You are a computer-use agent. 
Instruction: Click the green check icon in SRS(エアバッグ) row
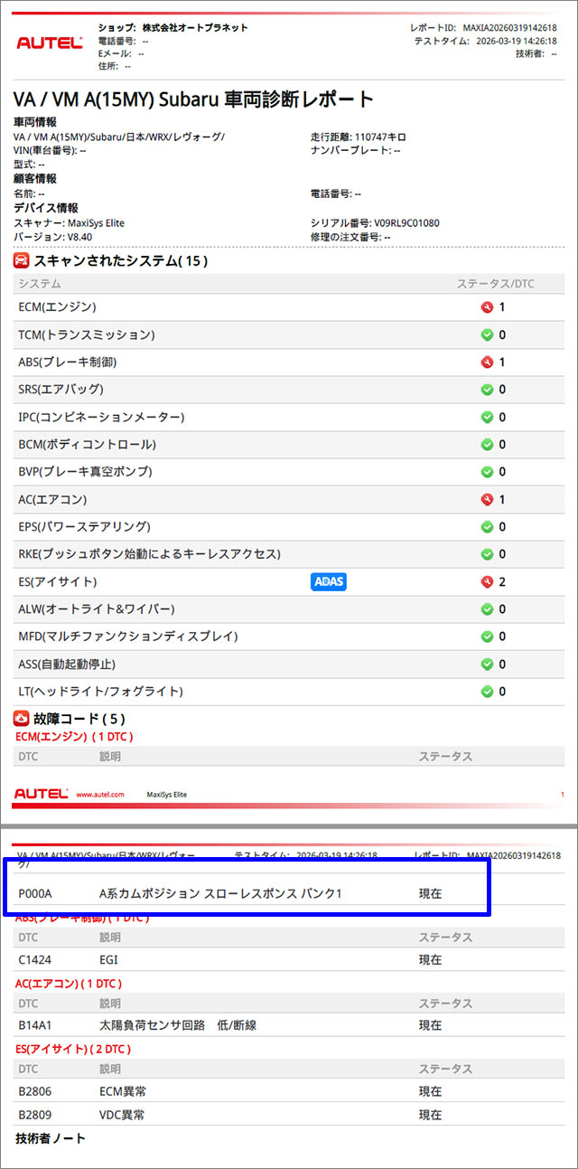click(487, 390)
